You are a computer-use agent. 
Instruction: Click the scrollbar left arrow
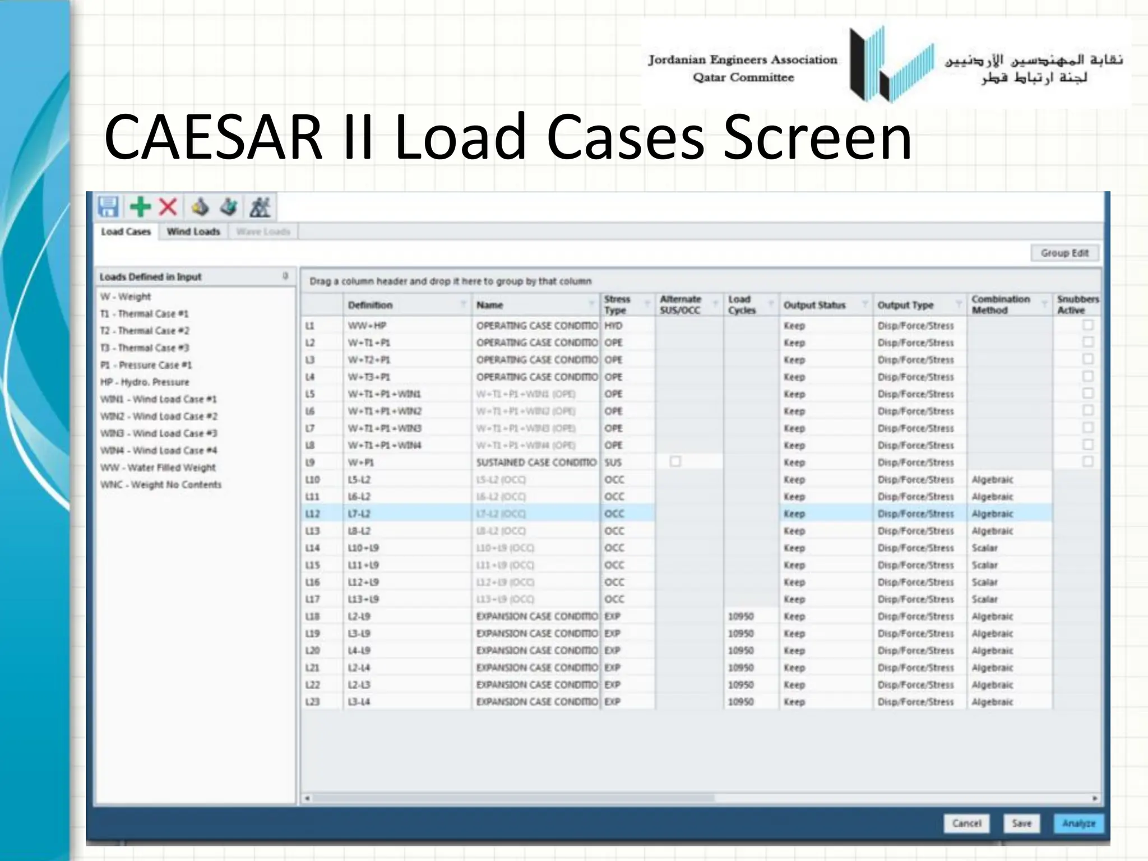click(307, 798)
